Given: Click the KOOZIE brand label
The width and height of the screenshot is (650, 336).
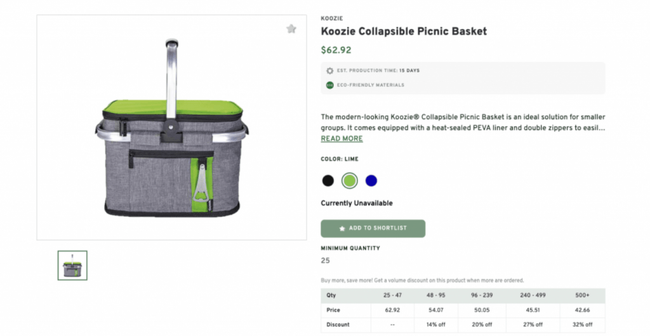Looking at the screenshot, I should pyautogui.click(x=331, y=18).
